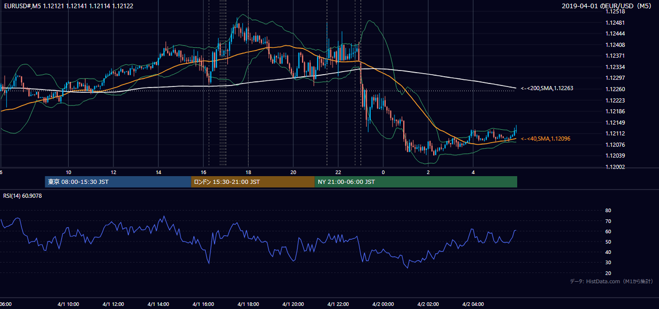
Task: Click RSI scale level 70
Action: click(x=608, y=221)
